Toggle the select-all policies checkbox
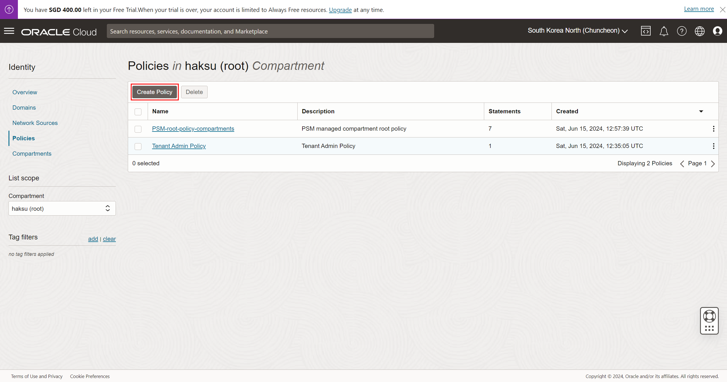 click(x=138, y=112)
